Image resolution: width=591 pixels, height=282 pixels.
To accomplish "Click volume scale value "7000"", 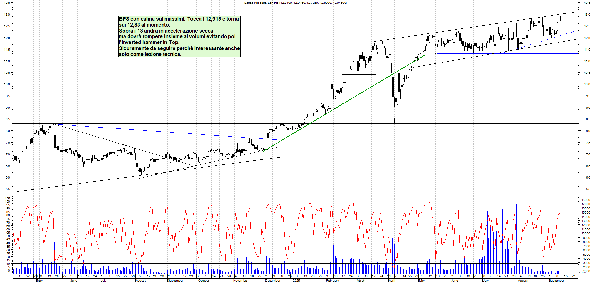I will 587,246.
